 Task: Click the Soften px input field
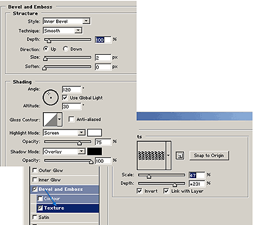(x=103, y=67)
